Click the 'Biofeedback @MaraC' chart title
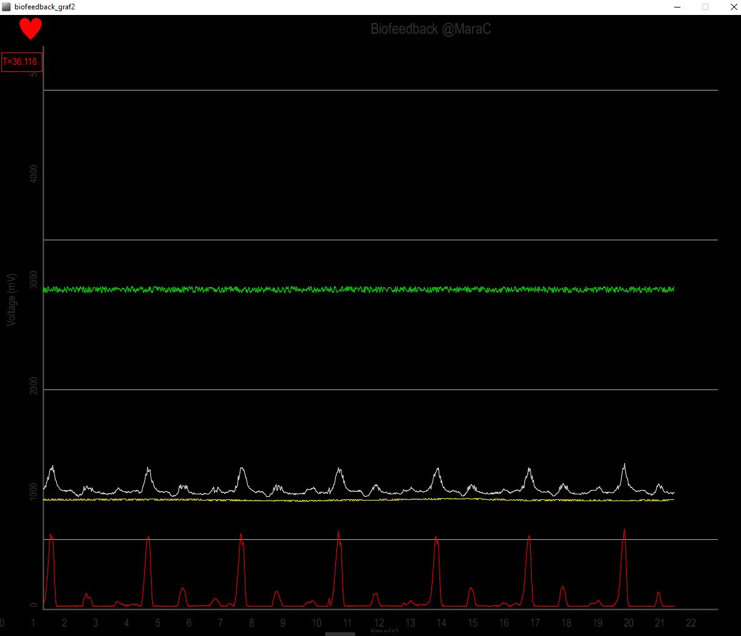 (x=431, y=29)
